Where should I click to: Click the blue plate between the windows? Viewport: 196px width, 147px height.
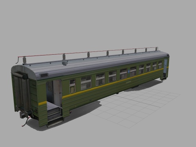(x=129, y=72)
